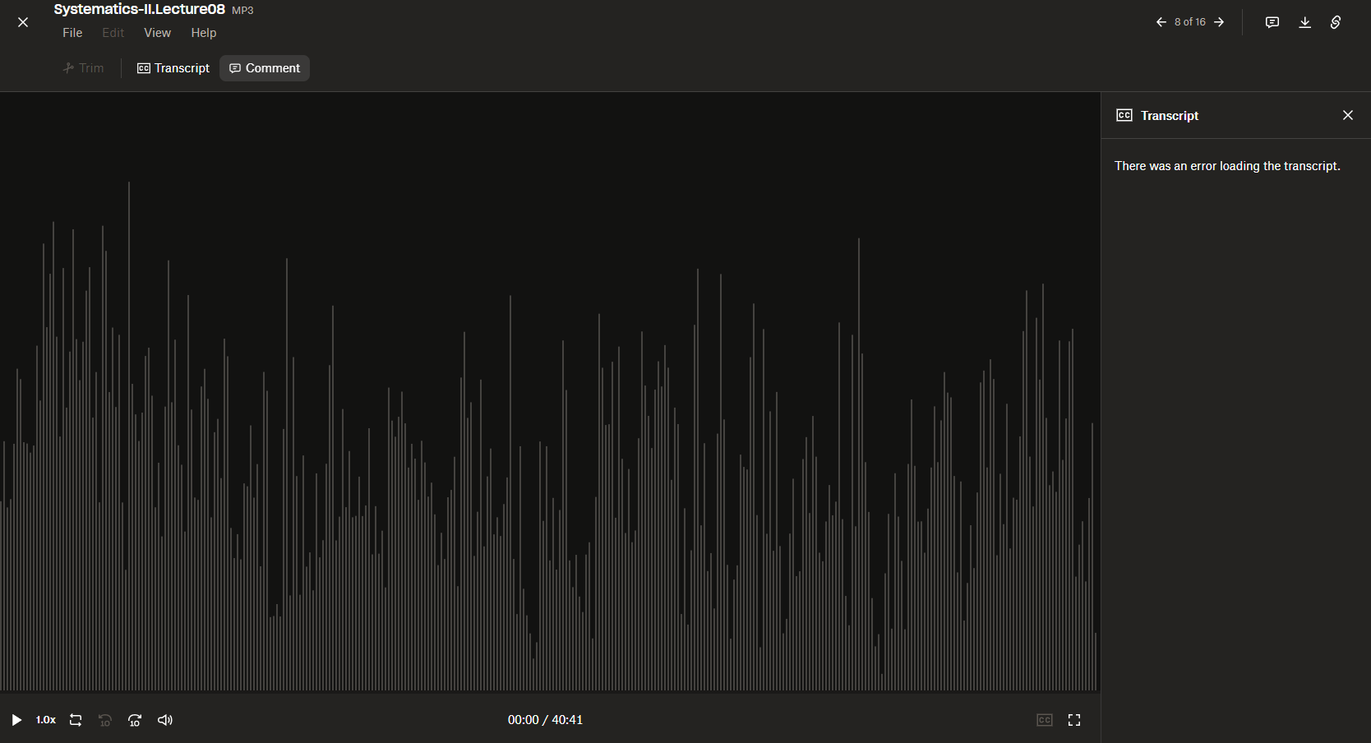Open the Edit menu
The image size is (1371, 743).
(113, 33)
